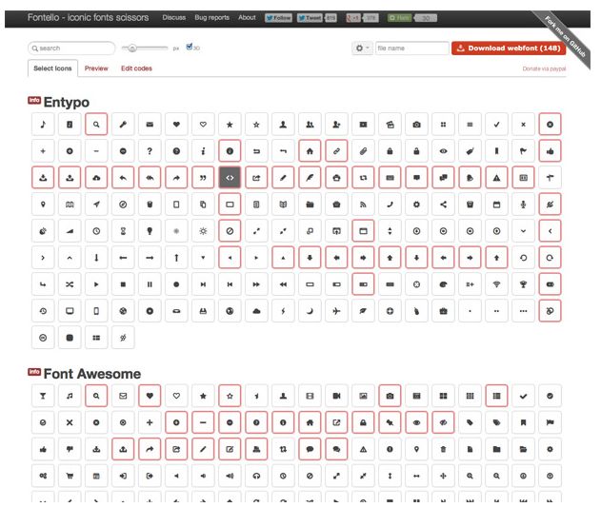This screenshot has width=601, height=527.
Task: Select the Font Awesome cocktail glass icon
Action: (x=43, y=396)
